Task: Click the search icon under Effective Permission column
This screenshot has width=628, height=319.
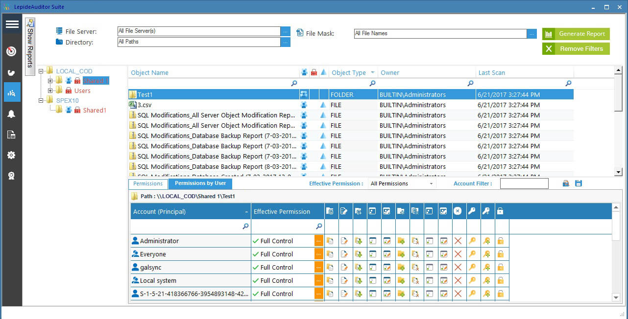Action: pyautogui.click(x=319, y=226)
